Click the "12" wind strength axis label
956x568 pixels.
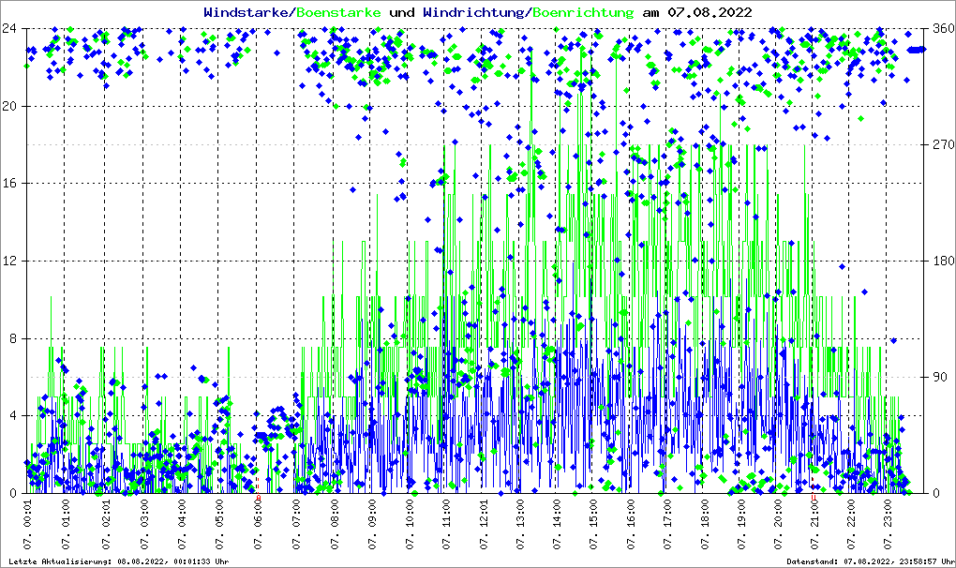[9, 261]
